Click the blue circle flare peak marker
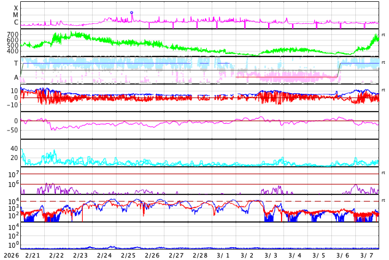 pos(131,12)
